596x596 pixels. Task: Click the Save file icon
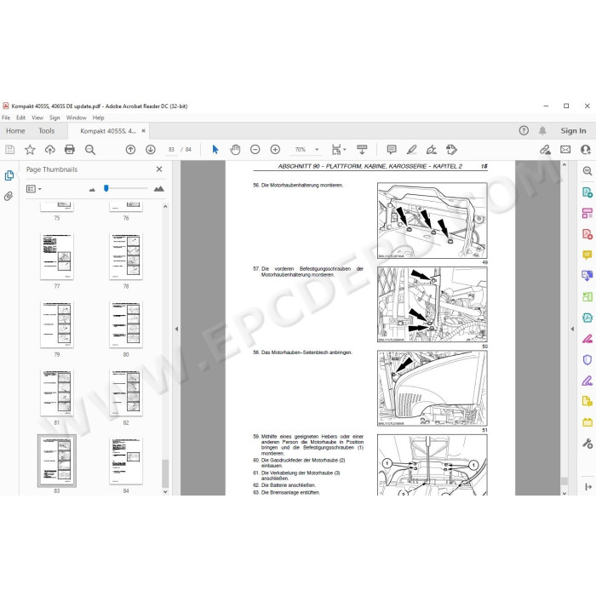click(10, 150)
